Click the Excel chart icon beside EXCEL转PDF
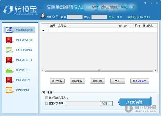Image resolution: width=161 pixels, height=116 pixels. point(9,50)
